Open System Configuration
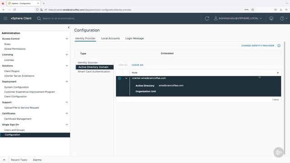 [x=16, y=87]
